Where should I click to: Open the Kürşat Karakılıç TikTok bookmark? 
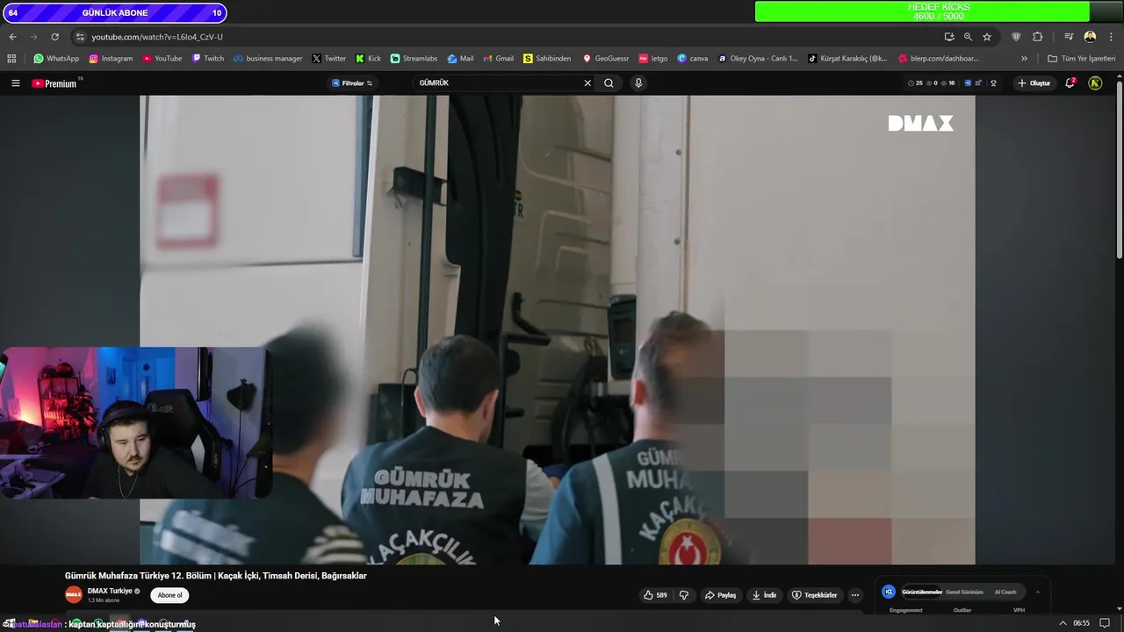(x=847, y=59)
